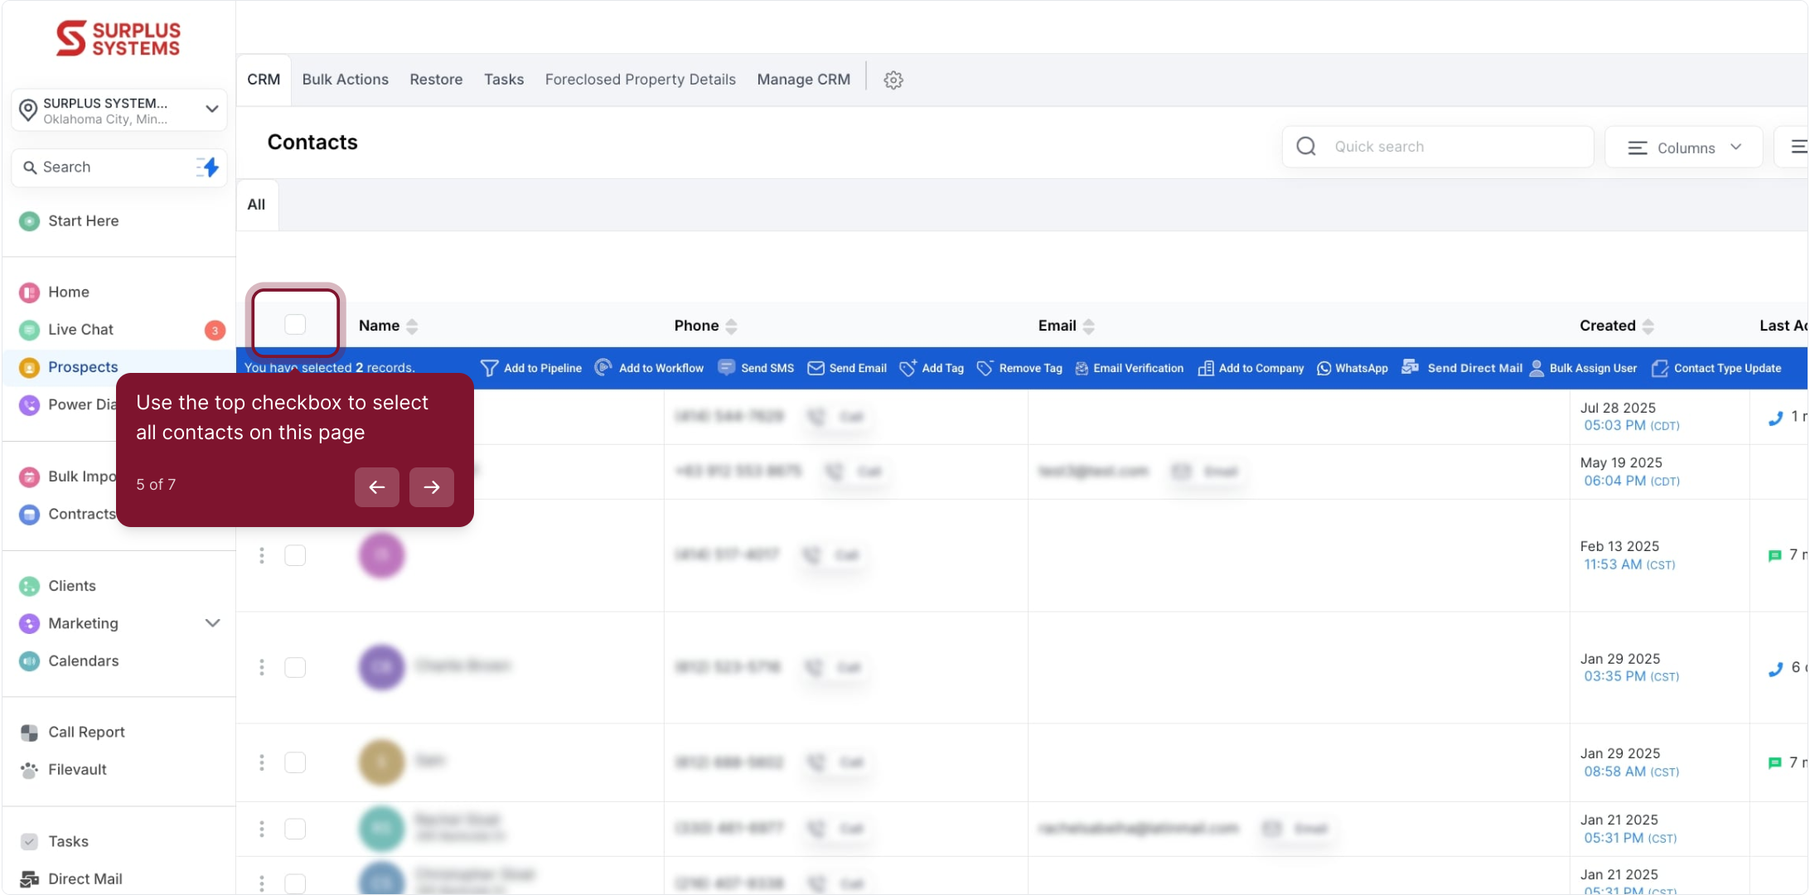Click the Send Direct Mail icon
Image resolution: width=1810 pixels, height=895 pixels.
click(x=1410, y=368)
